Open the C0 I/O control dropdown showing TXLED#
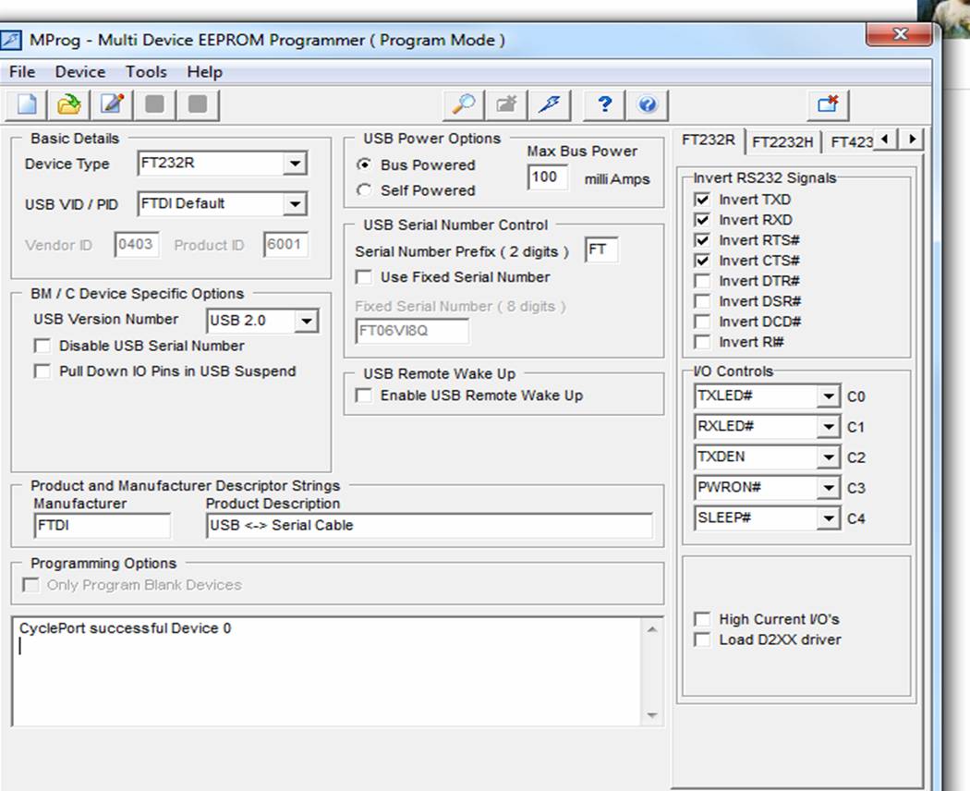 click(x=829, y=395)
